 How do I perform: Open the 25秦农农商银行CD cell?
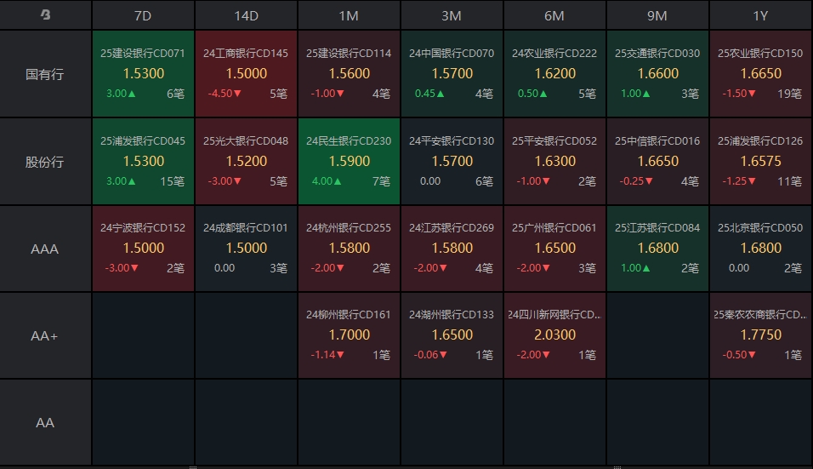pos(760,335)
